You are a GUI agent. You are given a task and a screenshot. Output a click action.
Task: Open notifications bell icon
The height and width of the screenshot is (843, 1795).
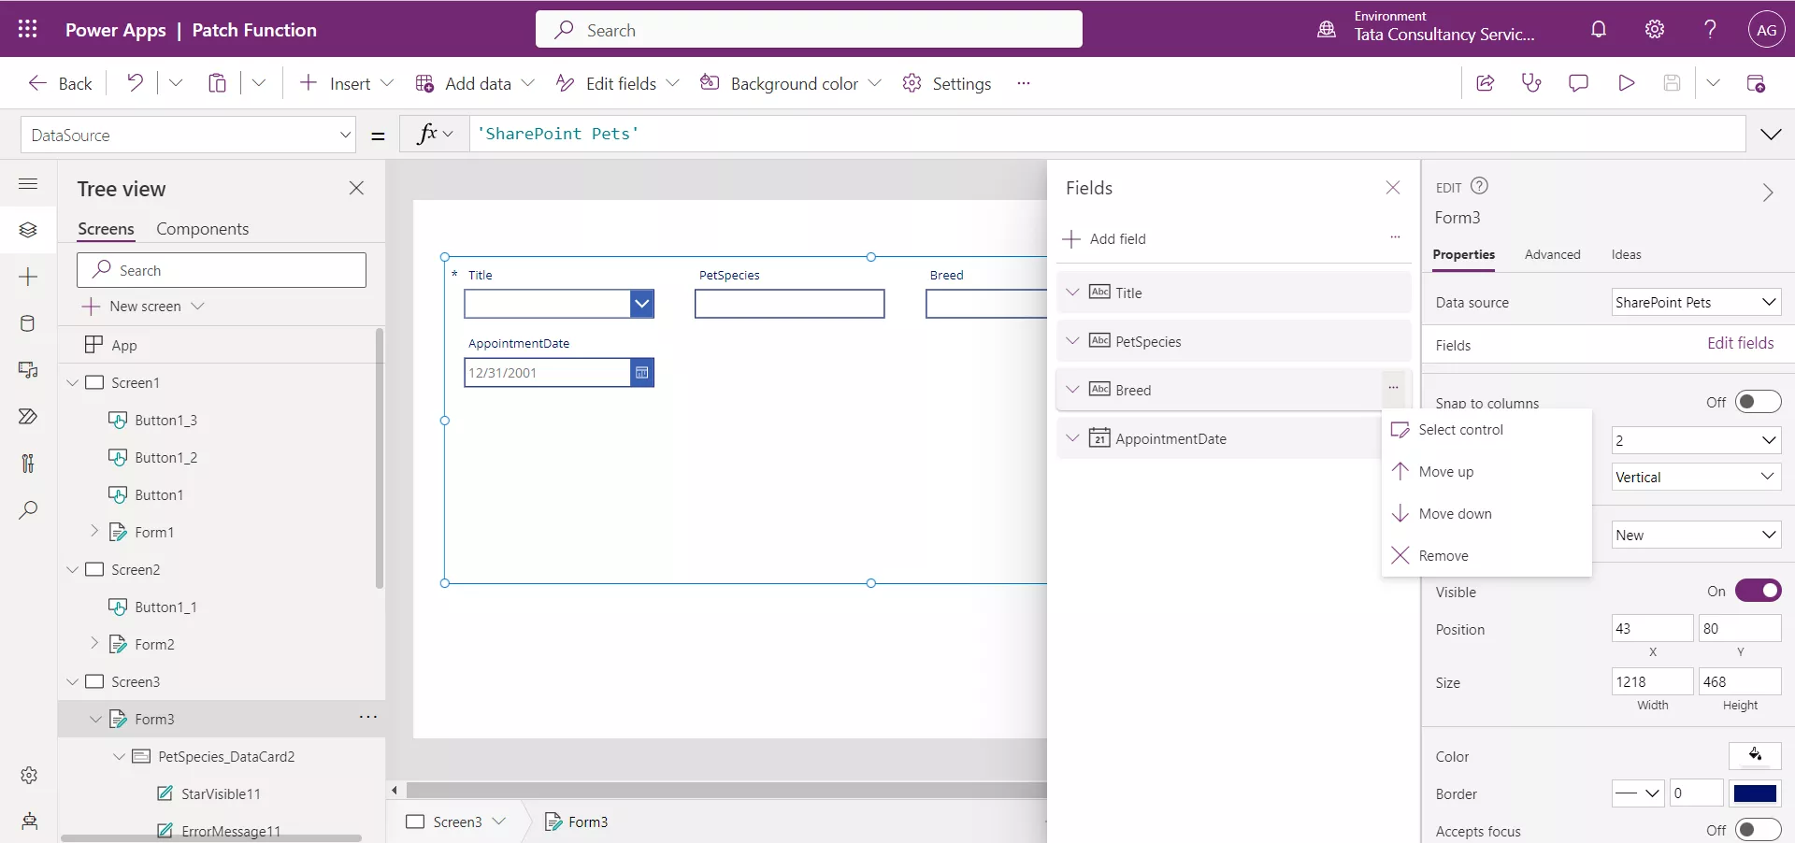click(x=1599, y=29)
